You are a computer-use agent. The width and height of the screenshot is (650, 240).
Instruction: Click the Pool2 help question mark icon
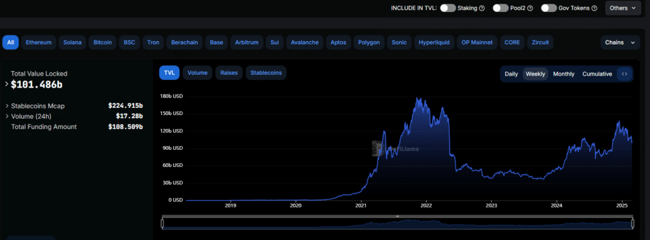pyautogui.click(x=530, y=8)
